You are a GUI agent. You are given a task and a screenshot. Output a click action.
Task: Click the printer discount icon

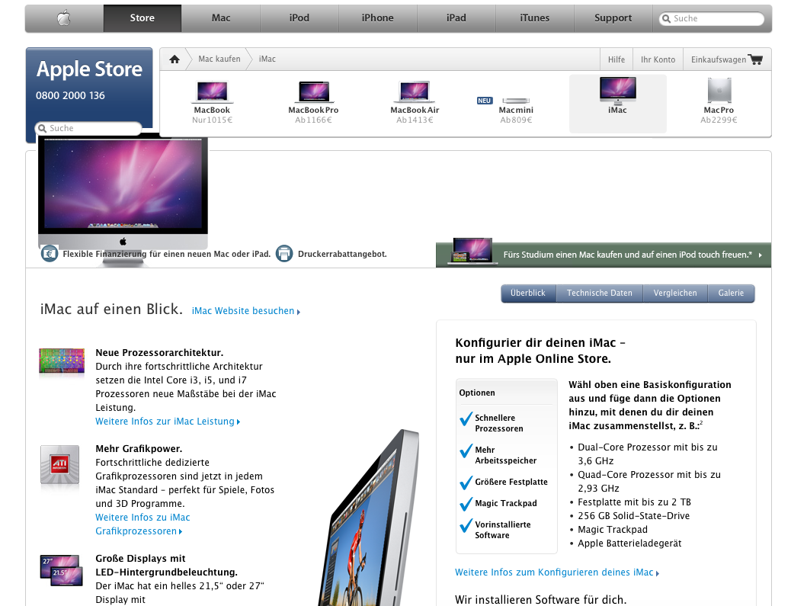[284, 254]
